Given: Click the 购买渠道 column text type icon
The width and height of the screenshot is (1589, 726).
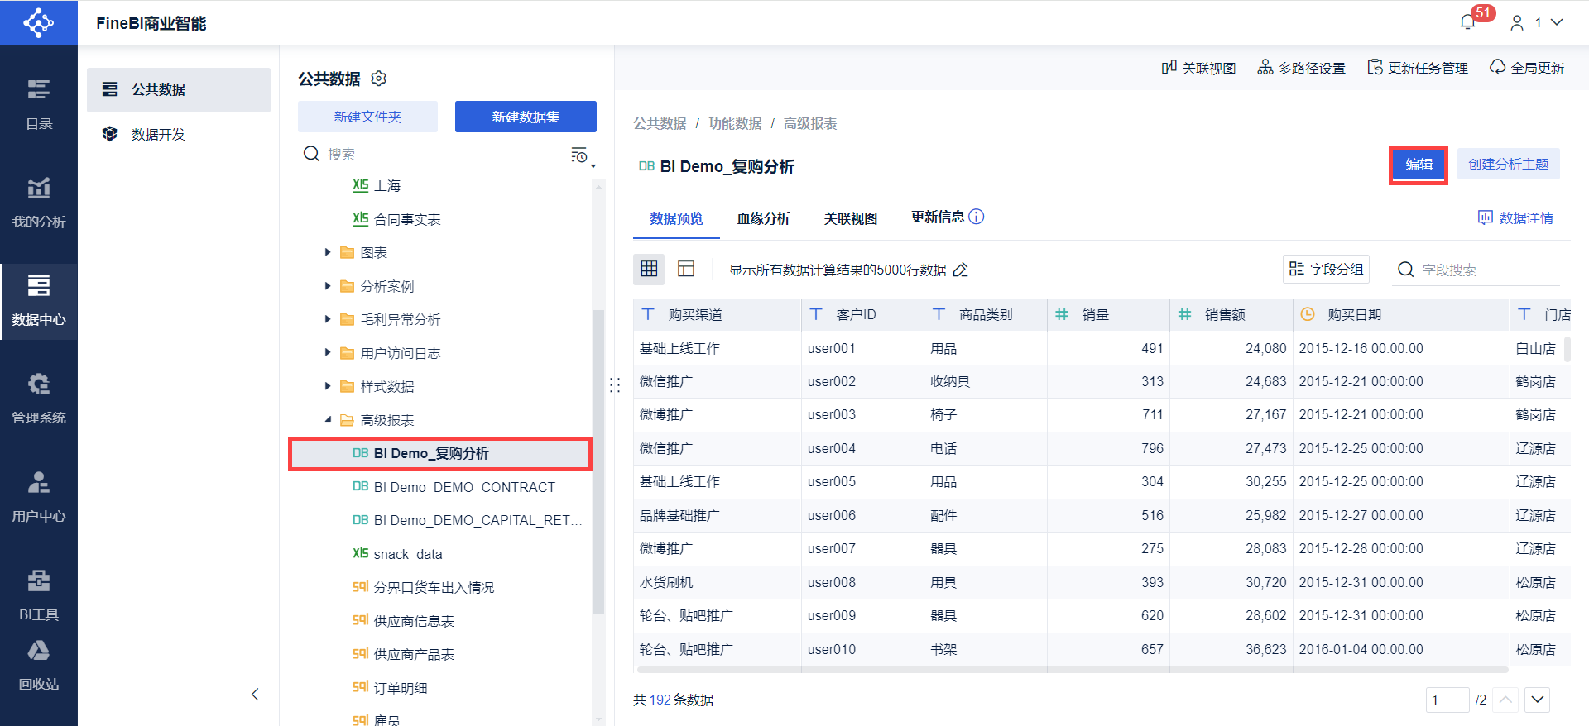Looking at the screenshot, I should point(648,314).
